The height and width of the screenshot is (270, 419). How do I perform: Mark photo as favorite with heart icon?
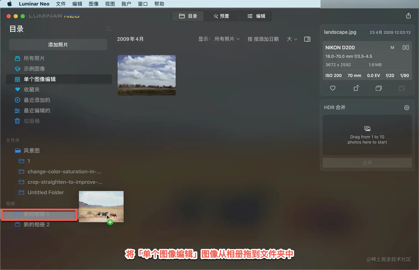(x=333, y=88)
